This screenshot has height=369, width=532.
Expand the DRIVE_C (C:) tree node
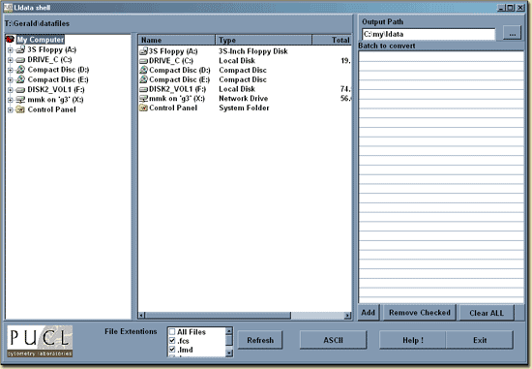(11, 60)
